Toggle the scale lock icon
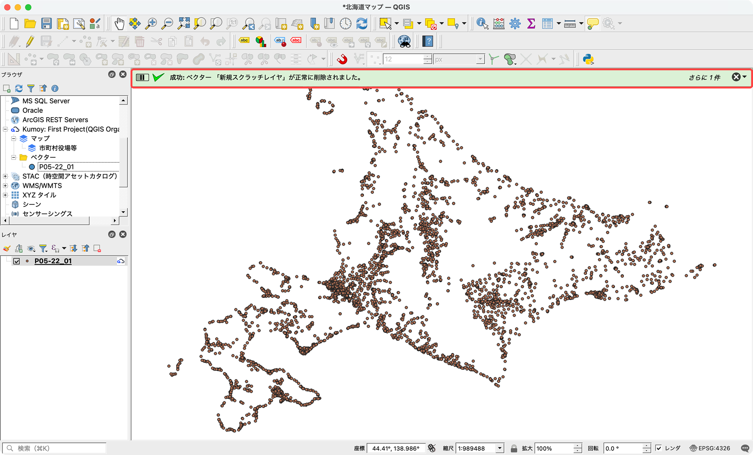 (x=514, y=448)
